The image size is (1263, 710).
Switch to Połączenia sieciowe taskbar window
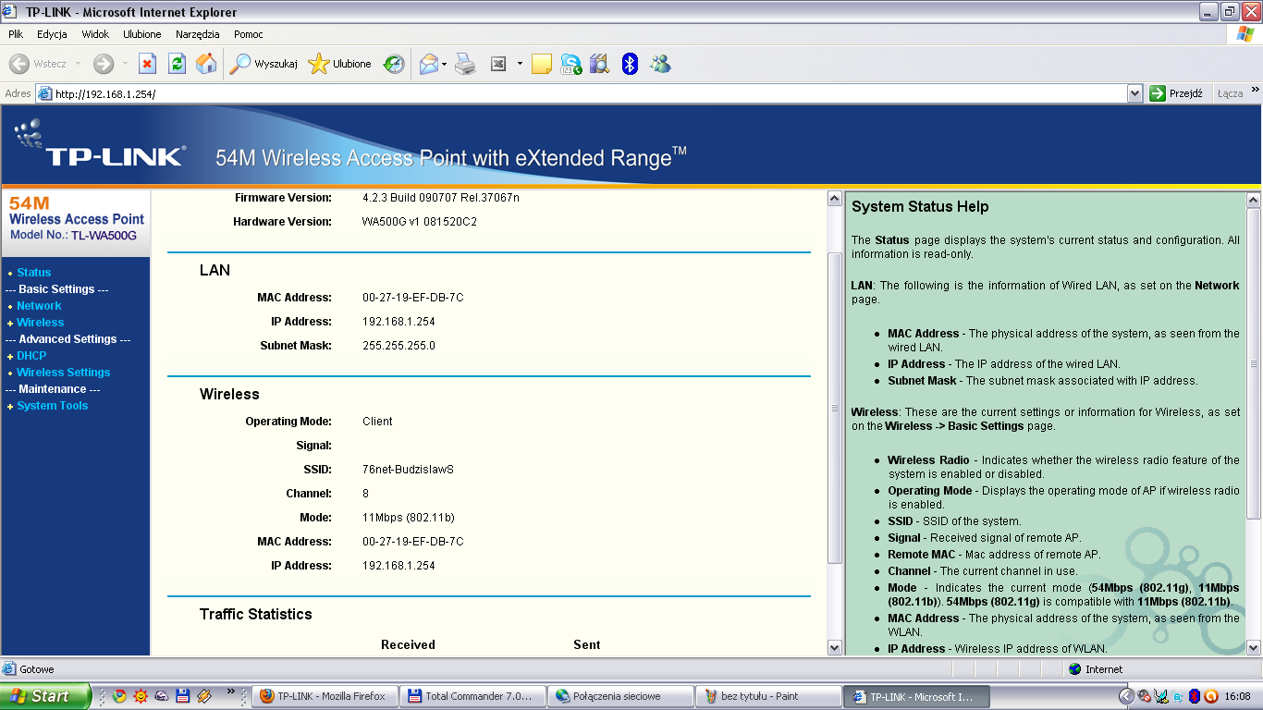point(621,696)
